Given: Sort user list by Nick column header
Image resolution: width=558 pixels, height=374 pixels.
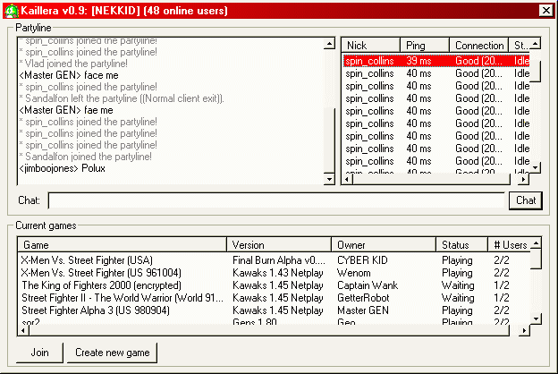Looking at the screenshot, I should coord(370,46).
